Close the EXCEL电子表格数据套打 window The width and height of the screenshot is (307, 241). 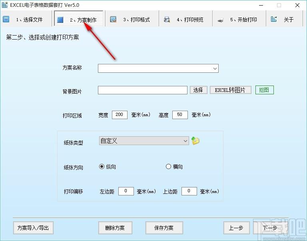297,5
